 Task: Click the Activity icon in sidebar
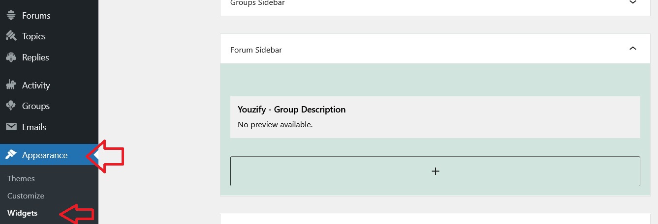(x=11, y=85)
